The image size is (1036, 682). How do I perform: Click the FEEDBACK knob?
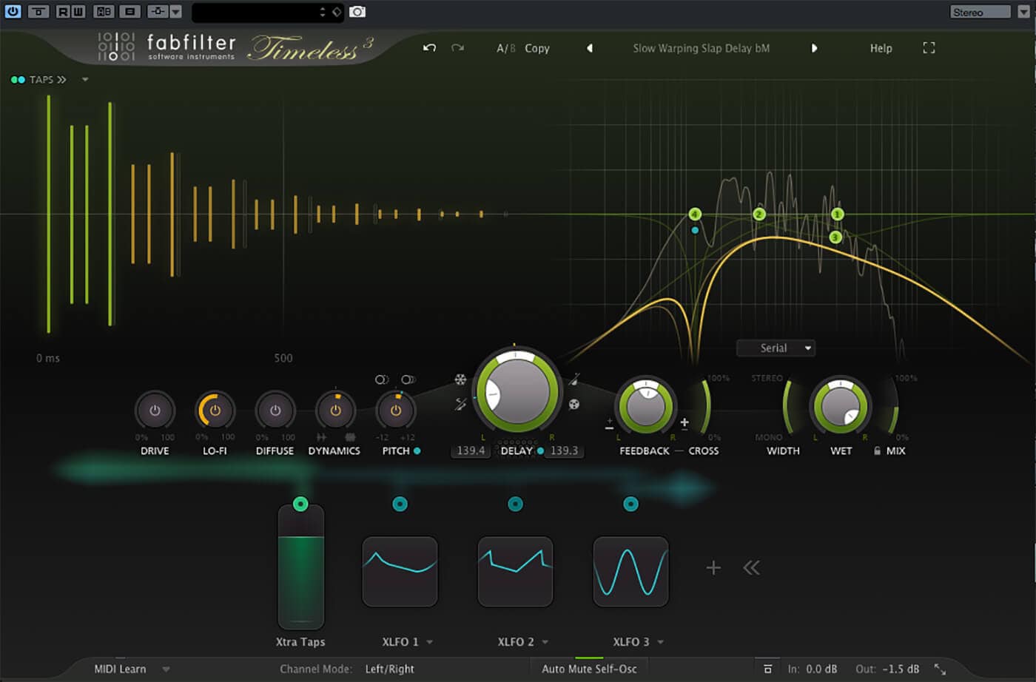tap(646, 406)
